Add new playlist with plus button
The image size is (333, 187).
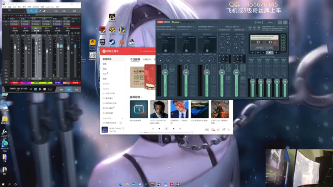coord(122,118)
